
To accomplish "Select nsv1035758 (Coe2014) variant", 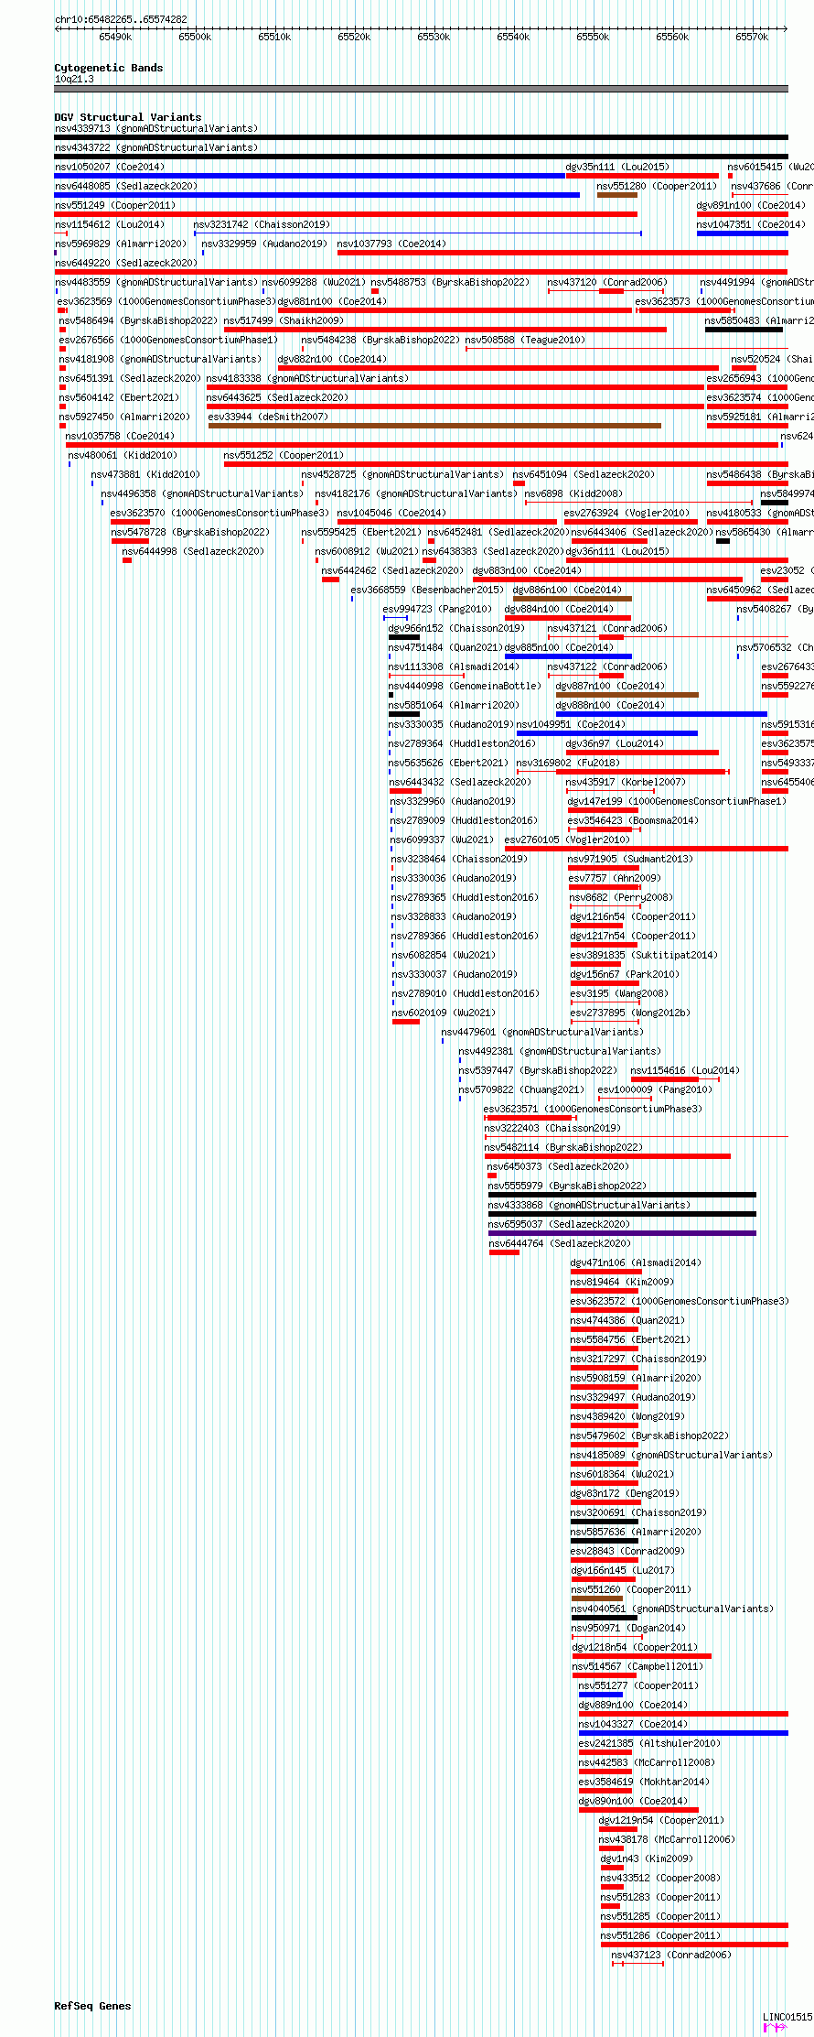I will pyautogui.click(x=120, y=436).
